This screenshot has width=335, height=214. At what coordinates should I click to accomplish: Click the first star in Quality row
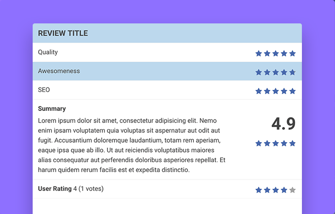click(258, 53)
